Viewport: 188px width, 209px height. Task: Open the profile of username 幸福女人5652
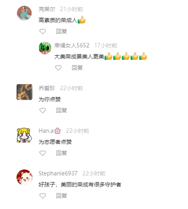[72, 46]
